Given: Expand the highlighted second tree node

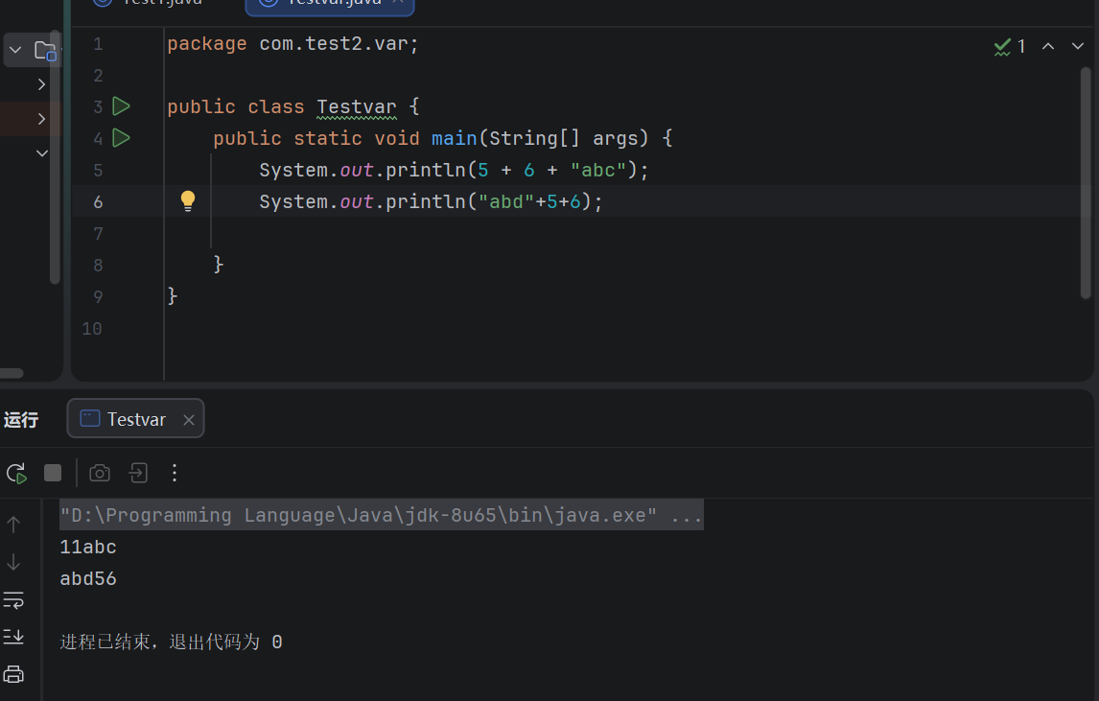Looking at the screenshot, I should pos(41,119).
